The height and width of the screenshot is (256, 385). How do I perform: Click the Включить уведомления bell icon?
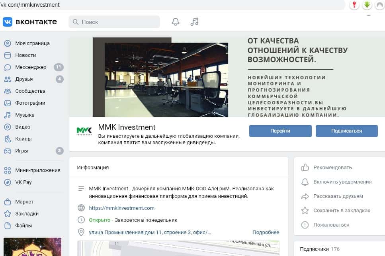pyautogui.click(x=305, y=182)
